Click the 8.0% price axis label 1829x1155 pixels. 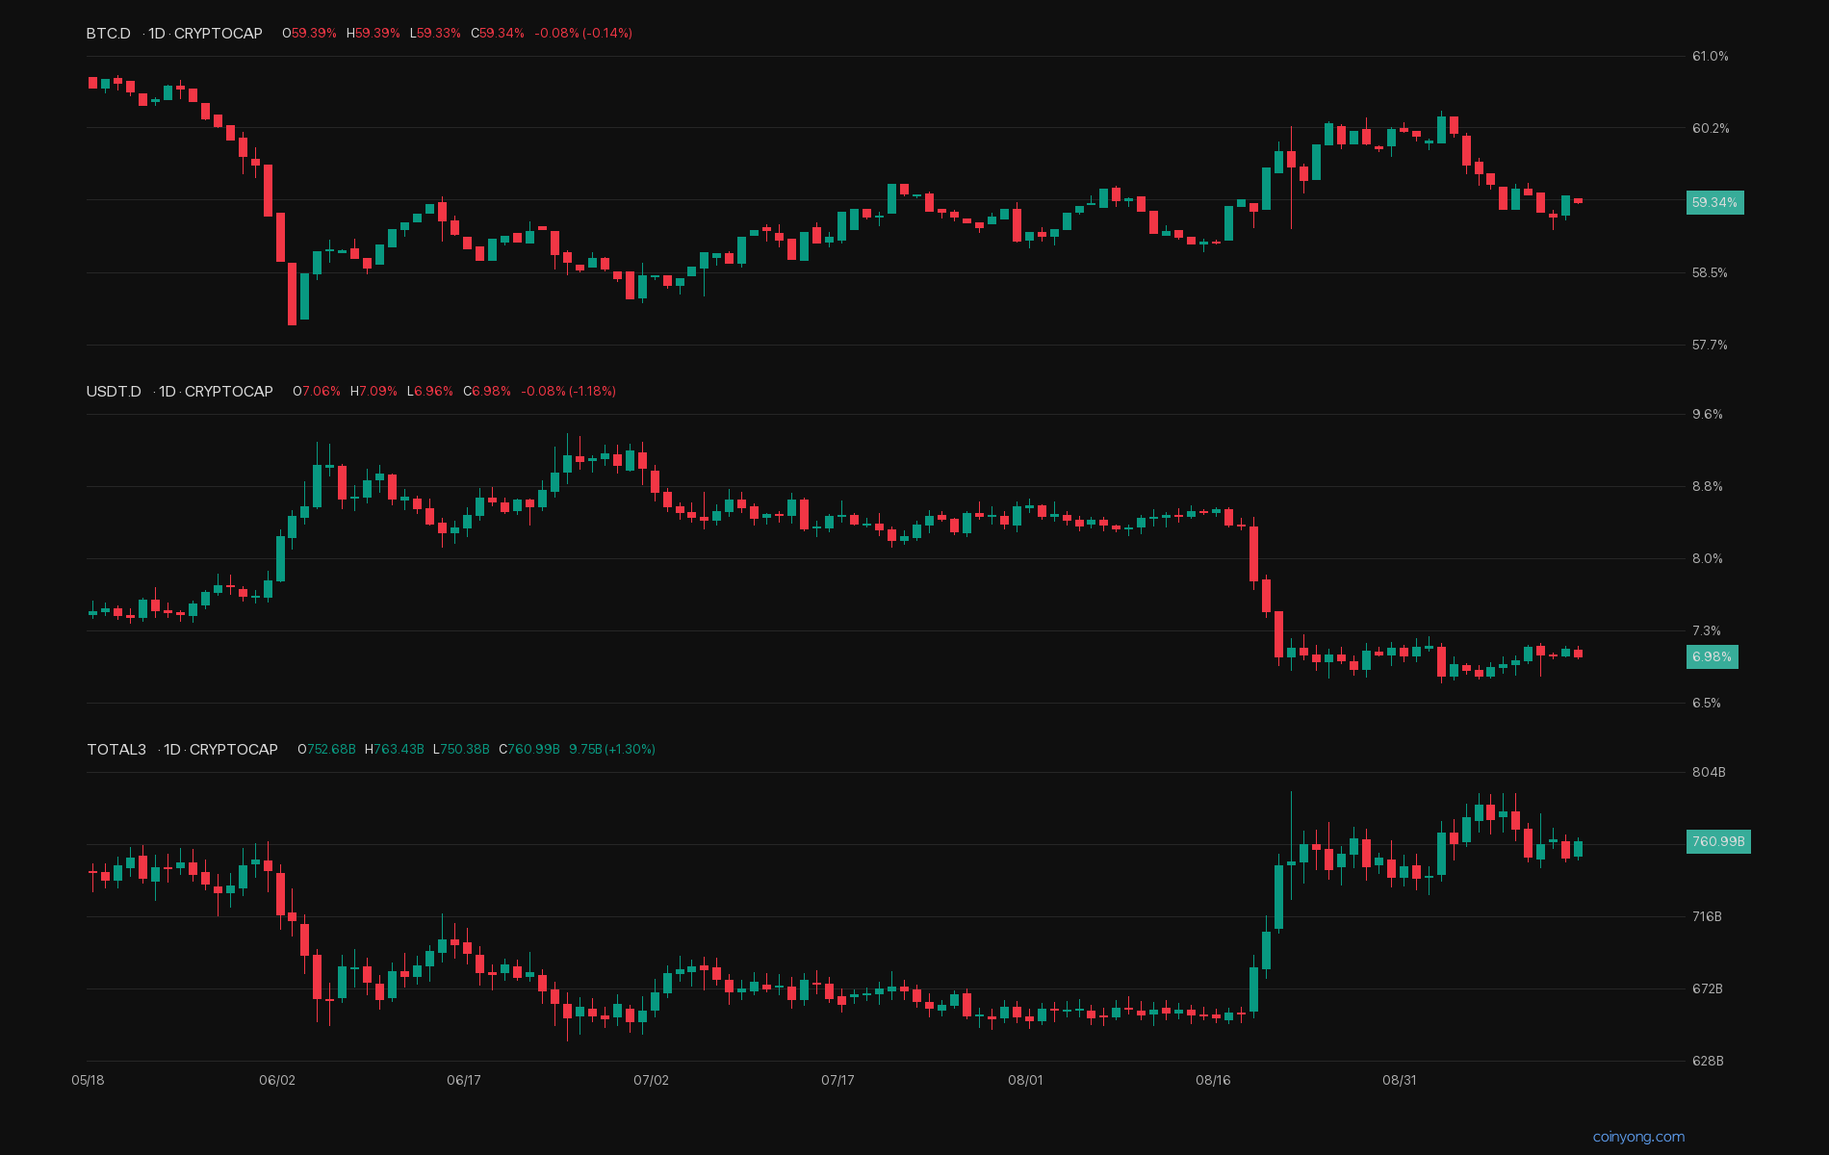click(x=1708, y=559)
